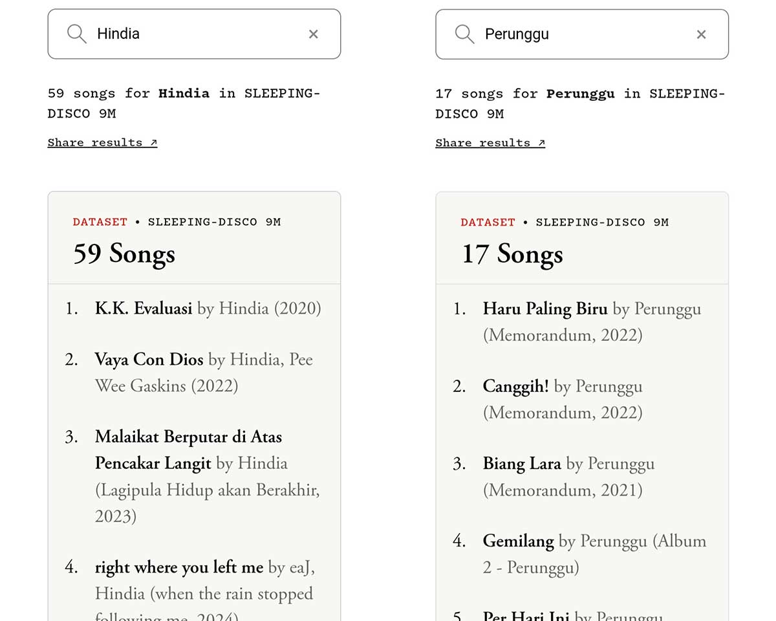
Task: Select the song Canggih!
Action: click(516, 386)
